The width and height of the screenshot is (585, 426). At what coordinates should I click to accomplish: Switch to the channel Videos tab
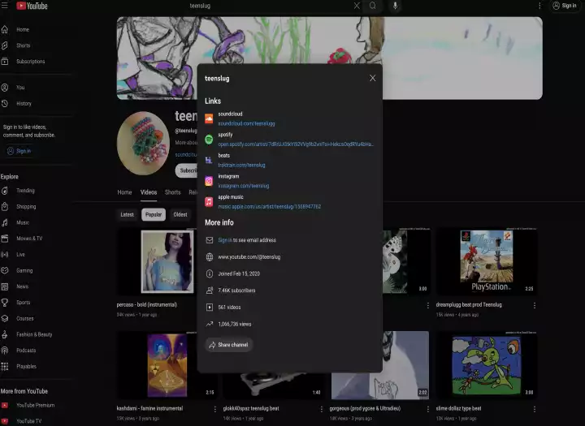click(x=149, y=192)
